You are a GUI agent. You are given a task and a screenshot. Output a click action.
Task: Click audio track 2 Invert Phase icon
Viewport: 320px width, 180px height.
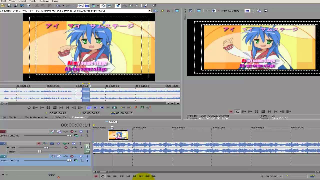tap(58, 144)
